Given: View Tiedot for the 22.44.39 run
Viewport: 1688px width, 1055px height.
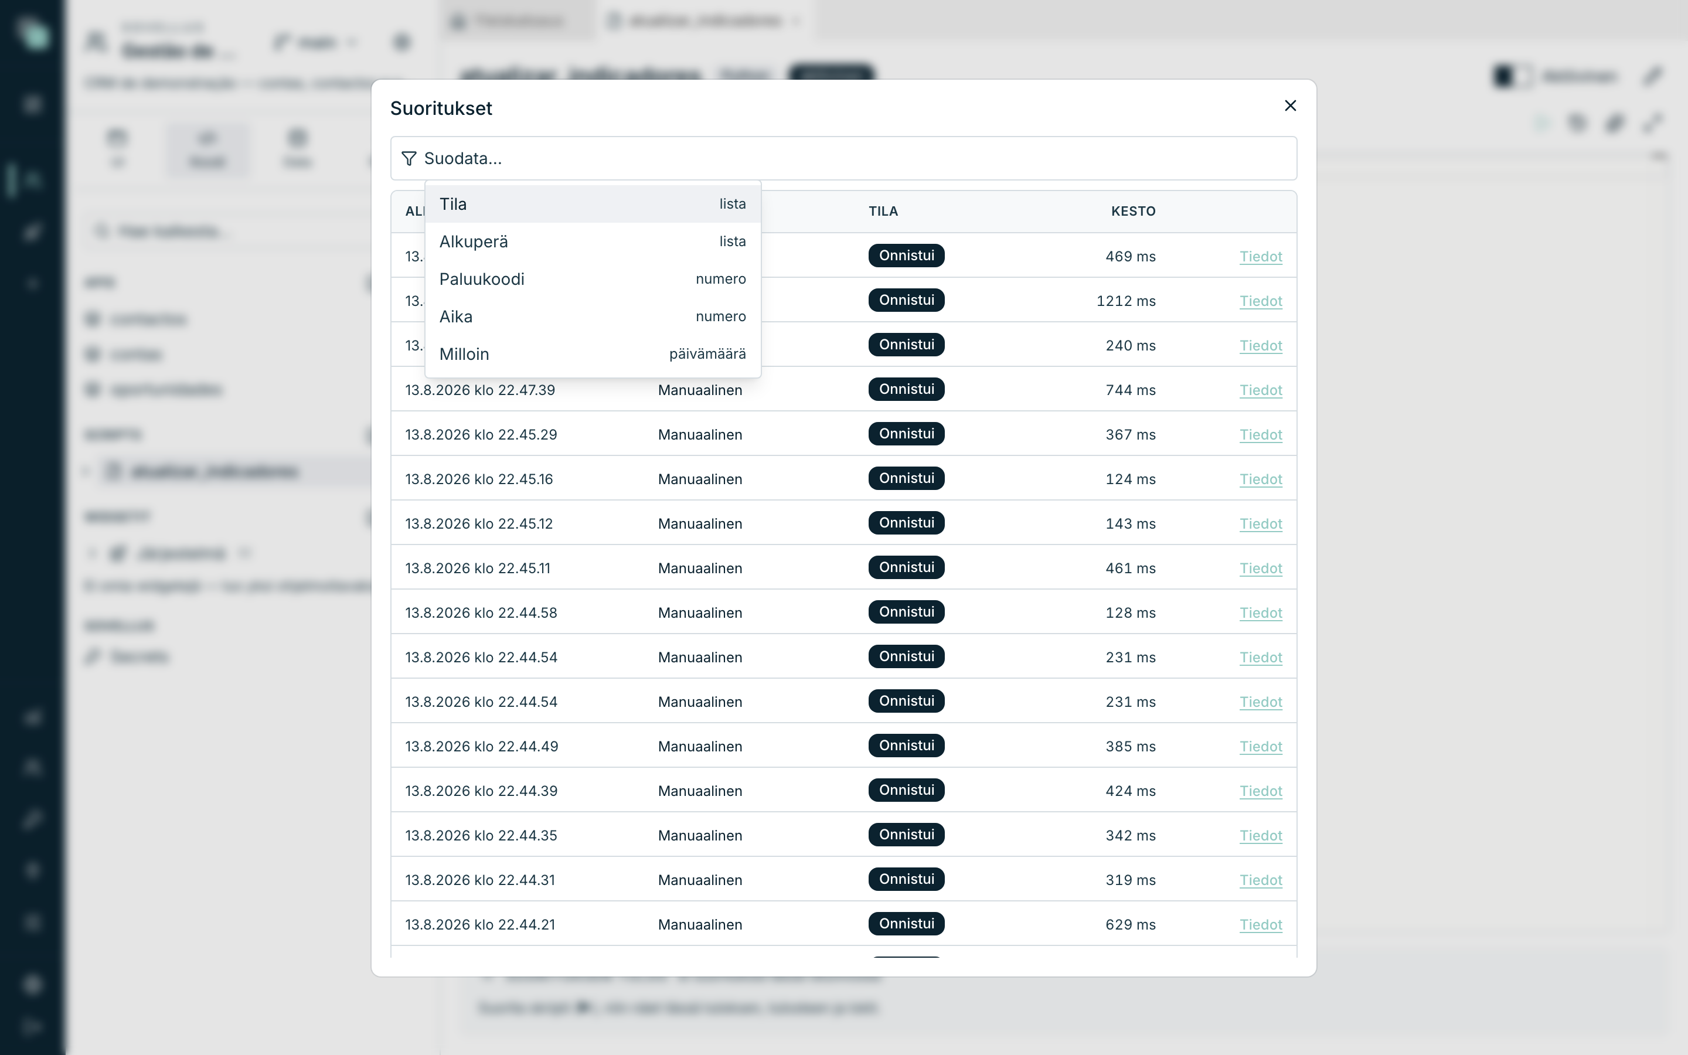Looking at the screenshot, I should tap(1260, 792).
